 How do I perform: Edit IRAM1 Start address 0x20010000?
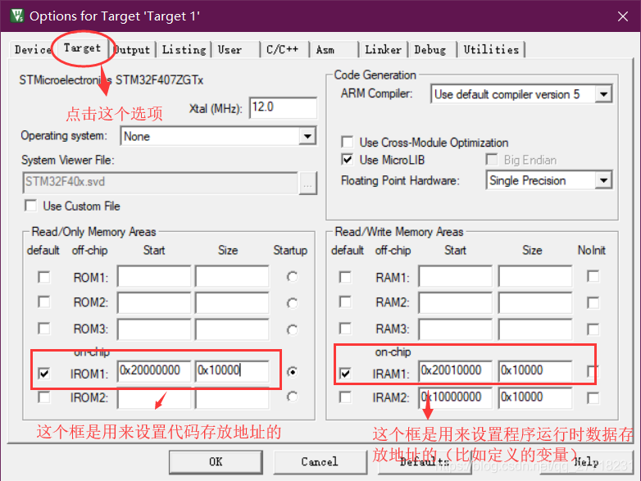tap(456, 371)
